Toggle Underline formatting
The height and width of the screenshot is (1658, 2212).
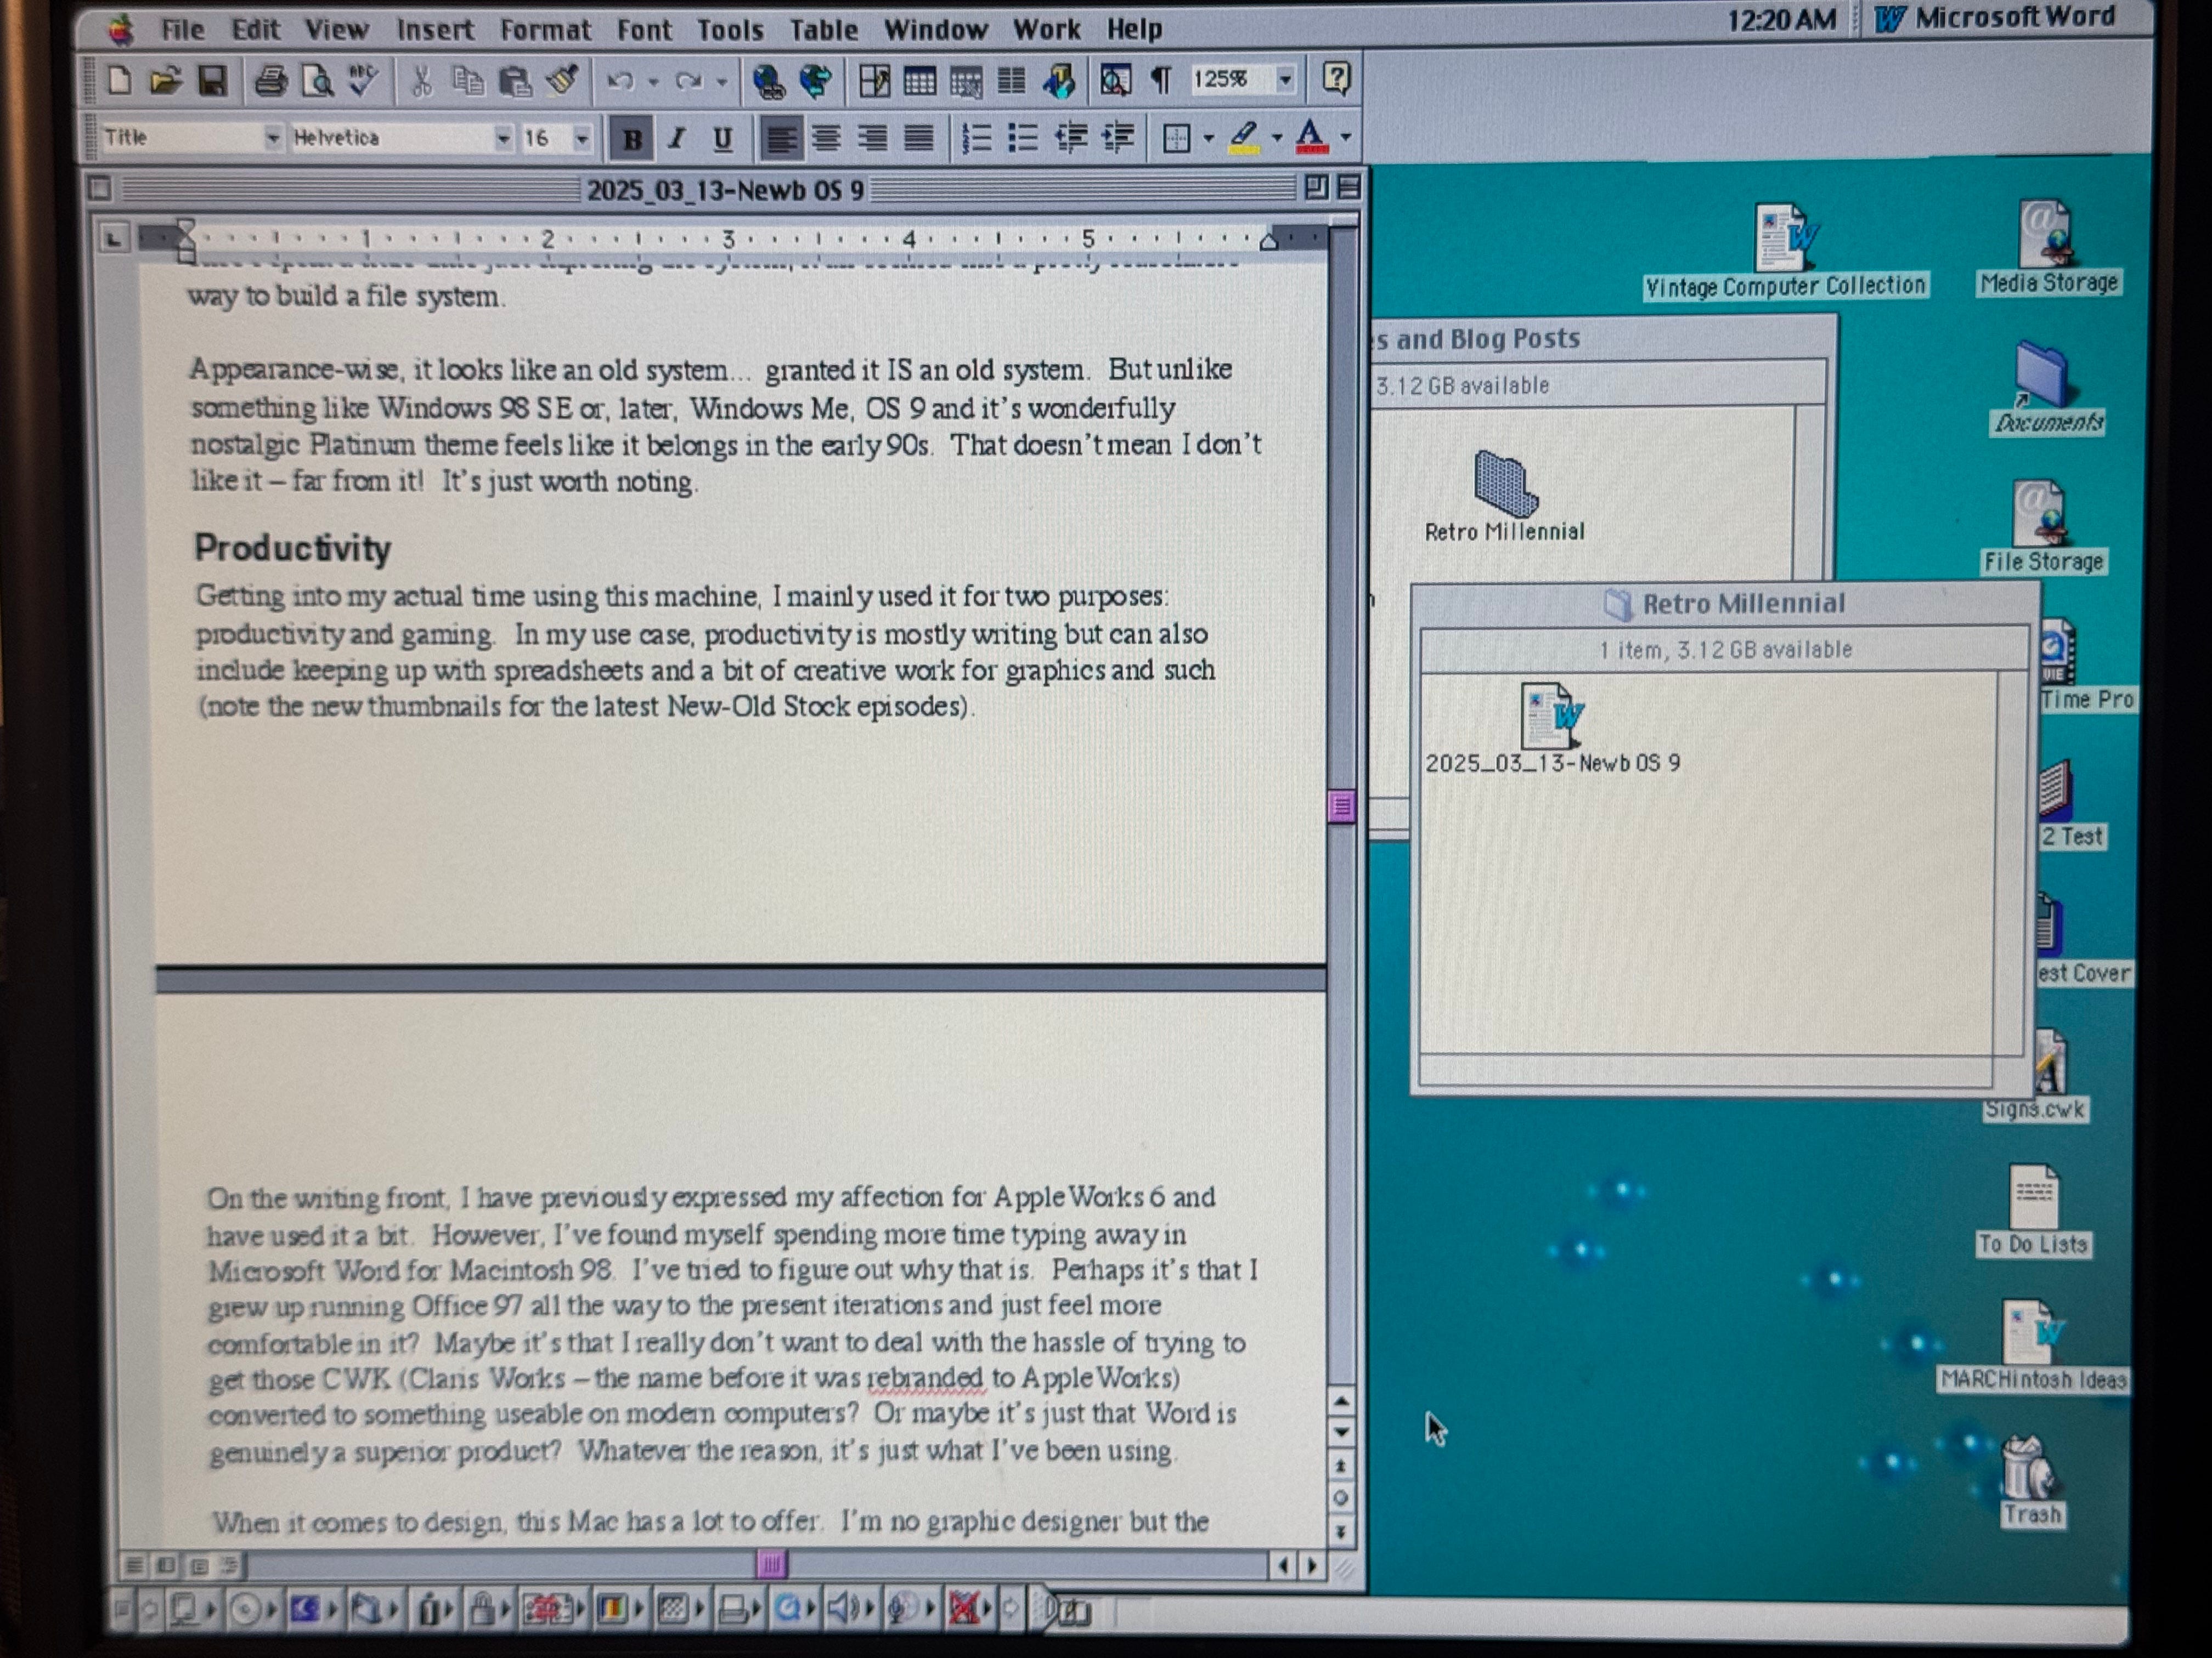click(x=723, y=138)
